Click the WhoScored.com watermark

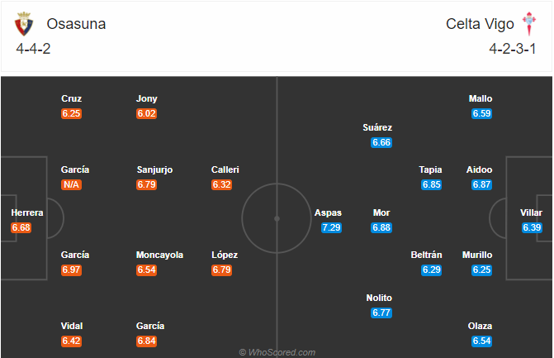[x=277, y=352]
